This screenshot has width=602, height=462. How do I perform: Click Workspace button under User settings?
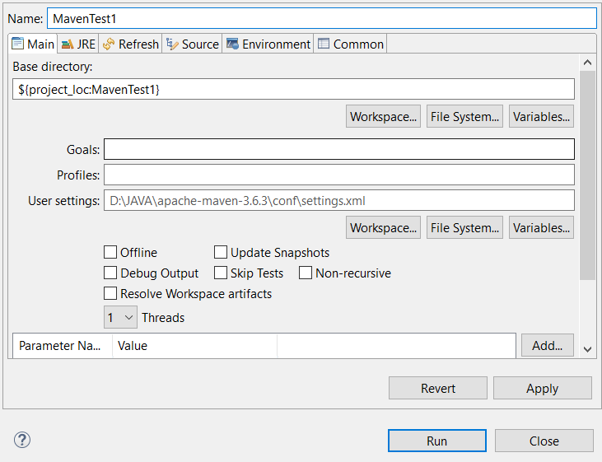383,227
